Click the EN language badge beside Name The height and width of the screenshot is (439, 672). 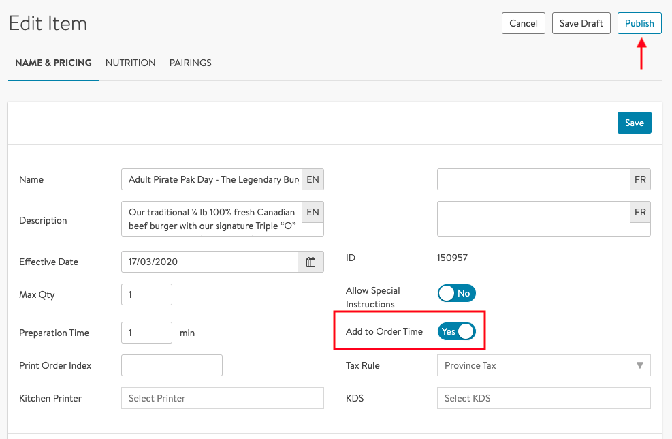tap(313, 179)
